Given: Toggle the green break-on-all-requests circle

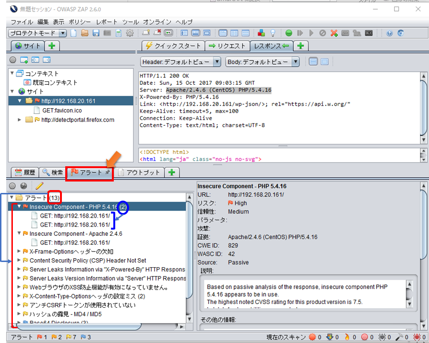Looking at the screenshot, I should coord(289,33).
